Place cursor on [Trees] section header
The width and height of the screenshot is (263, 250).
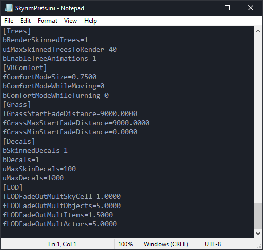(17, 31)
